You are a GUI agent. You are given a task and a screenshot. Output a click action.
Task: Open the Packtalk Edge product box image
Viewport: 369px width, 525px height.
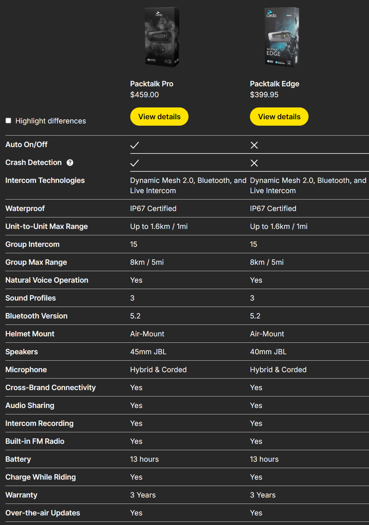pyautogui.click(x=282, y=37)
